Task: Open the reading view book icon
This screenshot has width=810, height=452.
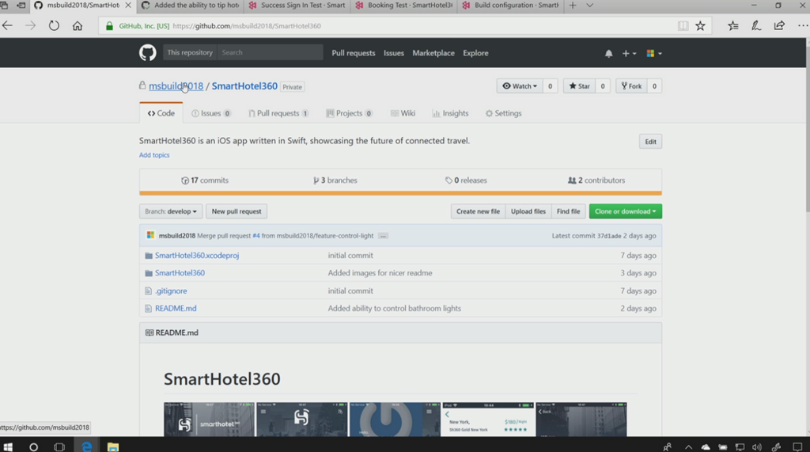Action: (683, 26)
